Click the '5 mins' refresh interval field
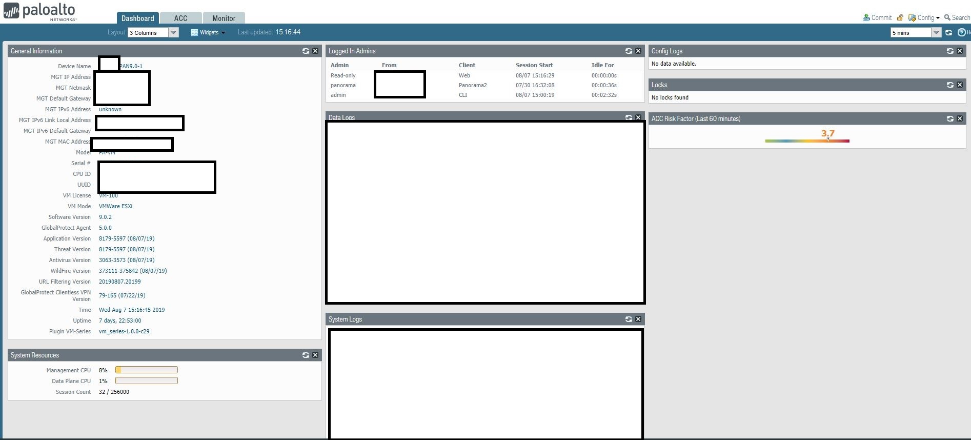971x440 pixels. click(x=911, y=33)
